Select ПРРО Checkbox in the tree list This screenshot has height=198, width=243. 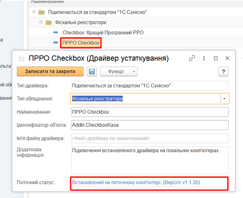click(x=81, y=43)
